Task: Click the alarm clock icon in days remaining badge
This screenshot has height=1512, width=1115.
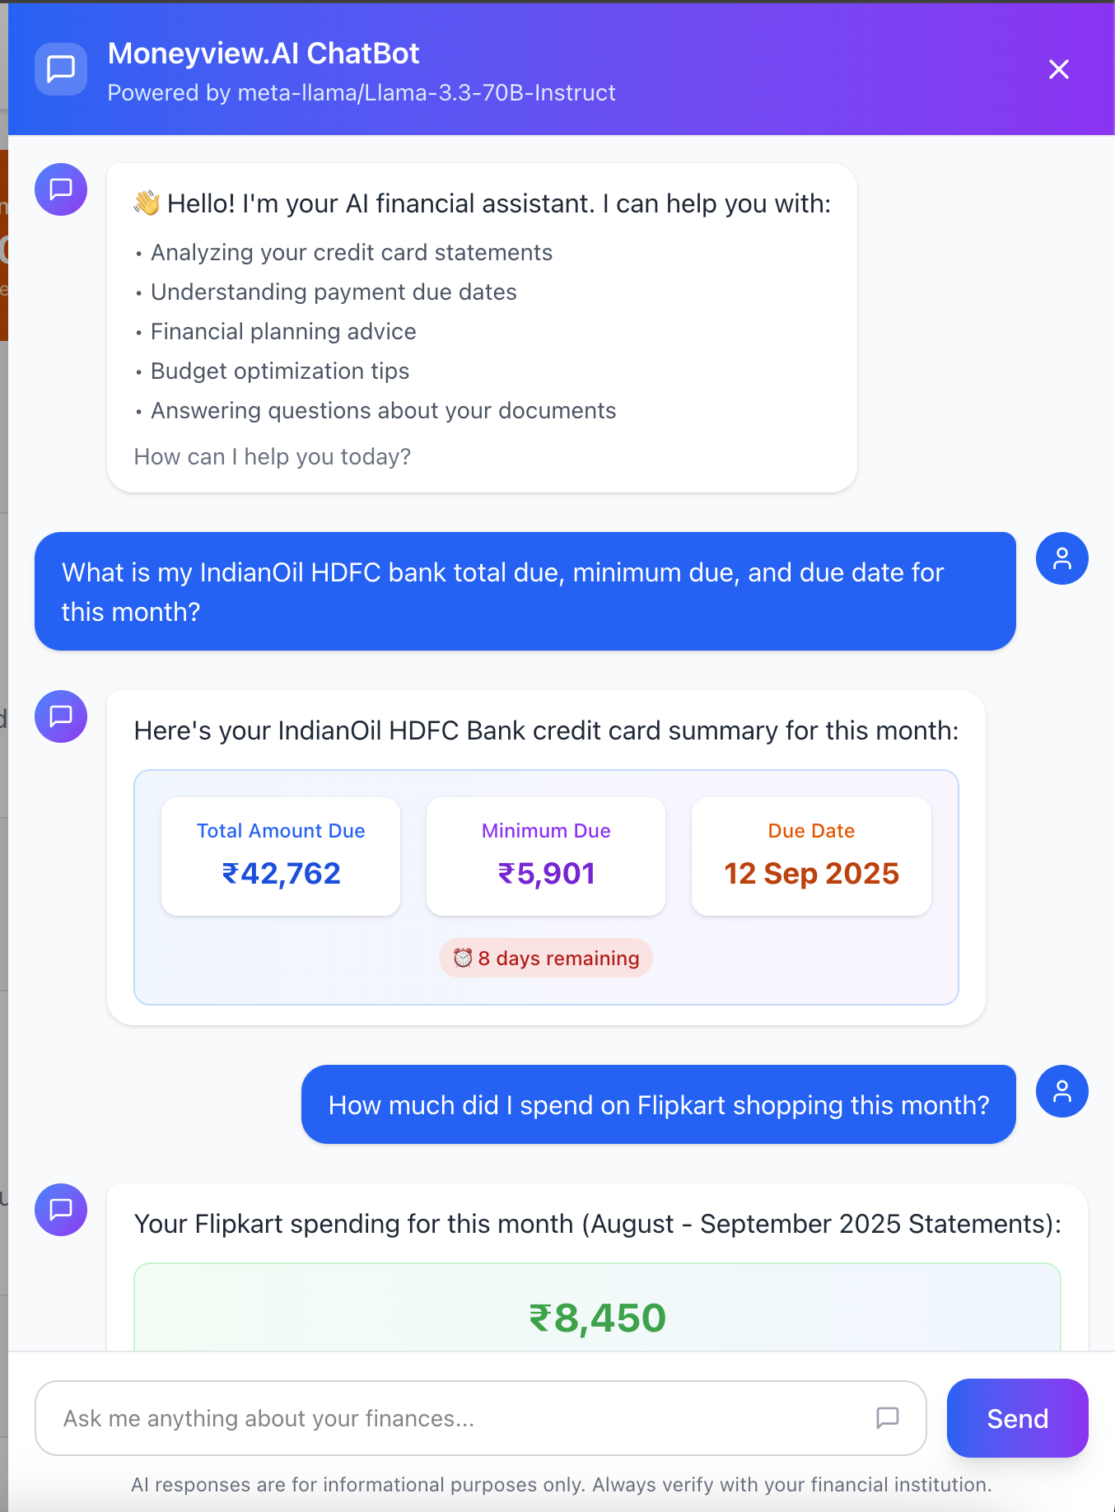Action: [x=463, y=958]
